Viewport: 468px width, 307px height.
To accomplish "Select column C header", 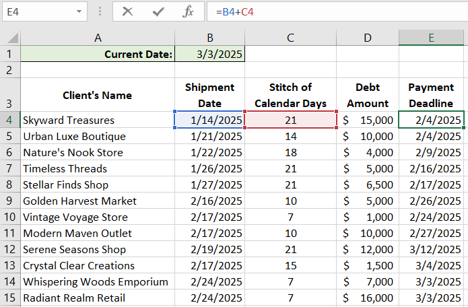I will 290,38.
